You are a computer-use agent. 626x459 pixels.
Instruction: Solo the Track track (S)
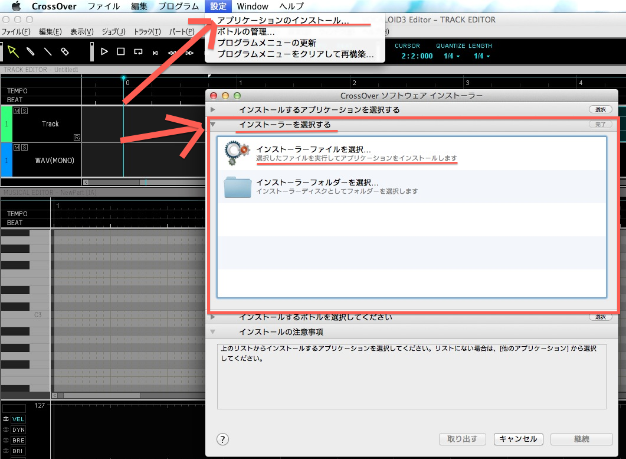(x=24, y=110)
